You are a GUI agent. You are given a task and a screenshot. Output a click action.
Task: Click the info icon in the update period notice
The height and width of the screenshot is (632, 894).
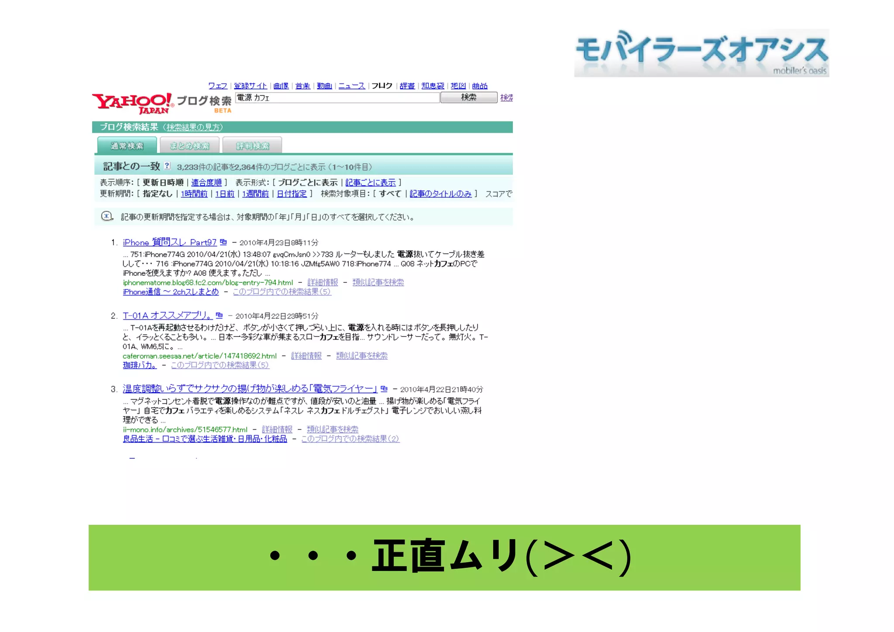pos(107,216)
